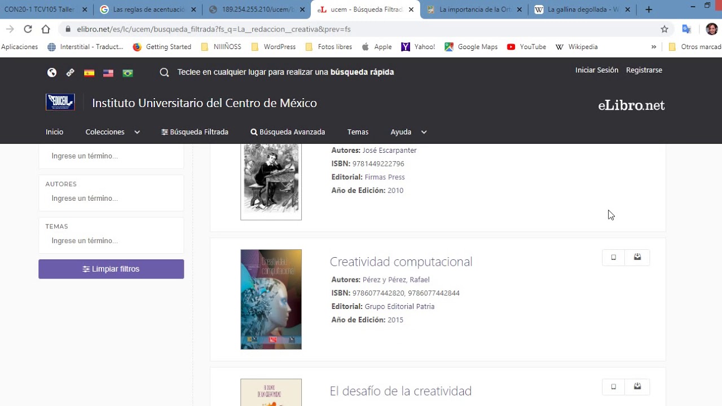The image size is (722, 406).
Task: Open the YouTube bookmark
Action: click(x=526, y=47)
